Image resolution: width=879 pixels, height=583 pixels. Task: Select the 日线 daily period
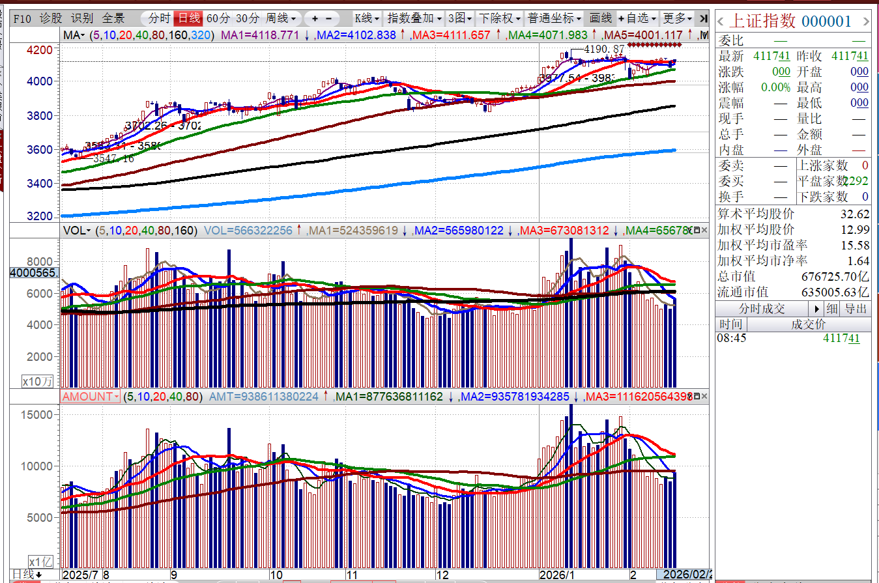190,18
